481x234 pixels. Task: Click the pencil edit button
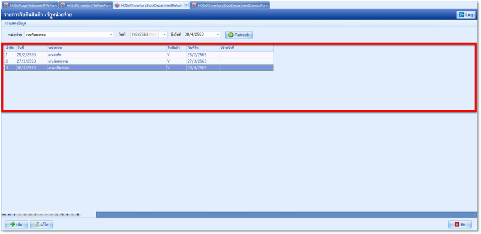42,224
